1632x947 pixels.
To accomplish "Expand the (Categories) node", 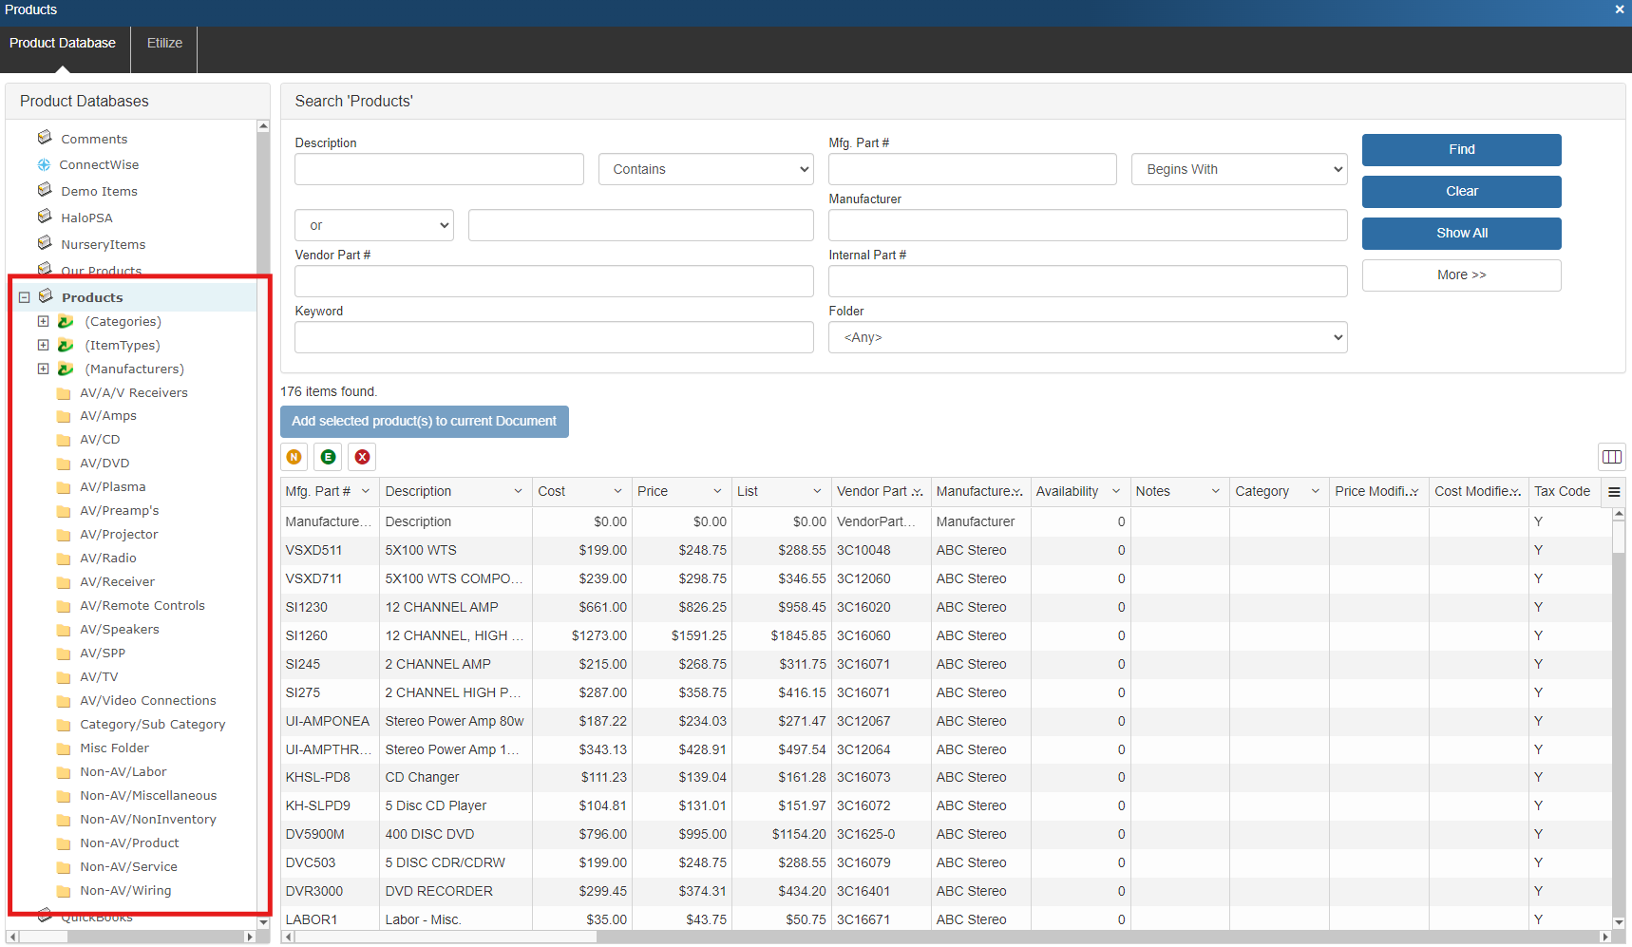I will click(x=43, y=322).
